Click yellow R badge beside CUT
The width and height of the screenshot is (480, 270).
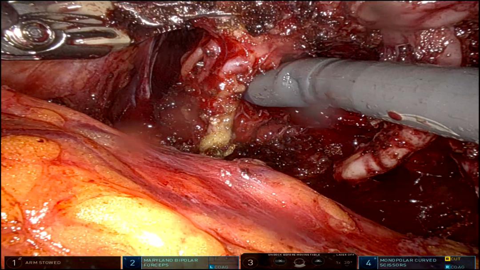click(x=447, y=259)
